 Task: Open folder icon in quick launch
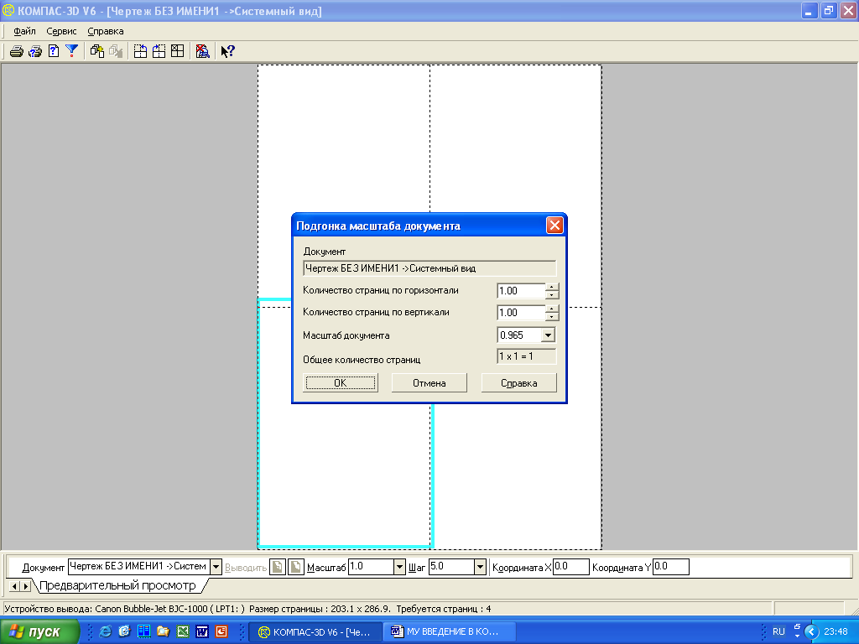(164, 631)
